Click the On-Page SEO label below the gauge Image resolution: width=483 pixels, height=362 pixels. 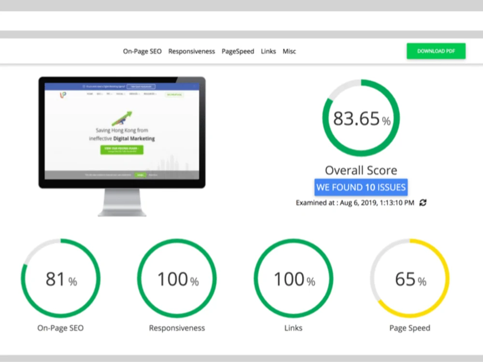[x=60, y=328]
